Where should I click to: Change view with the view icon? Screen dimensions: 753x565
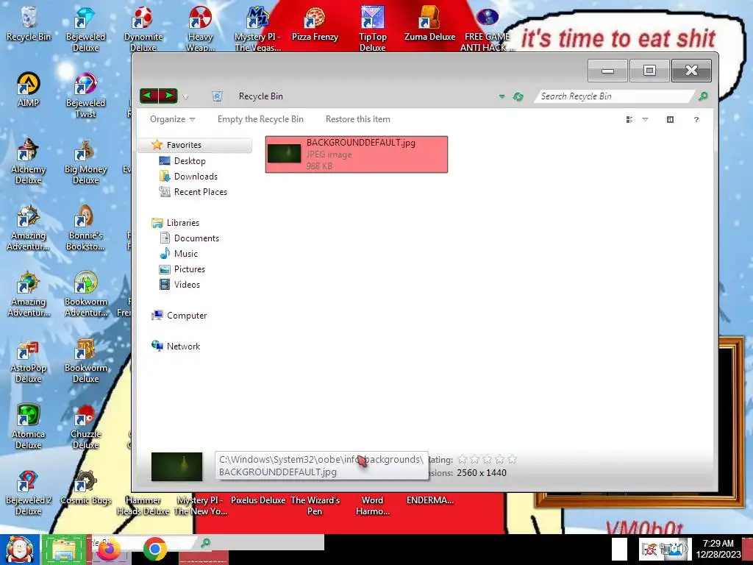coord(629,120)
